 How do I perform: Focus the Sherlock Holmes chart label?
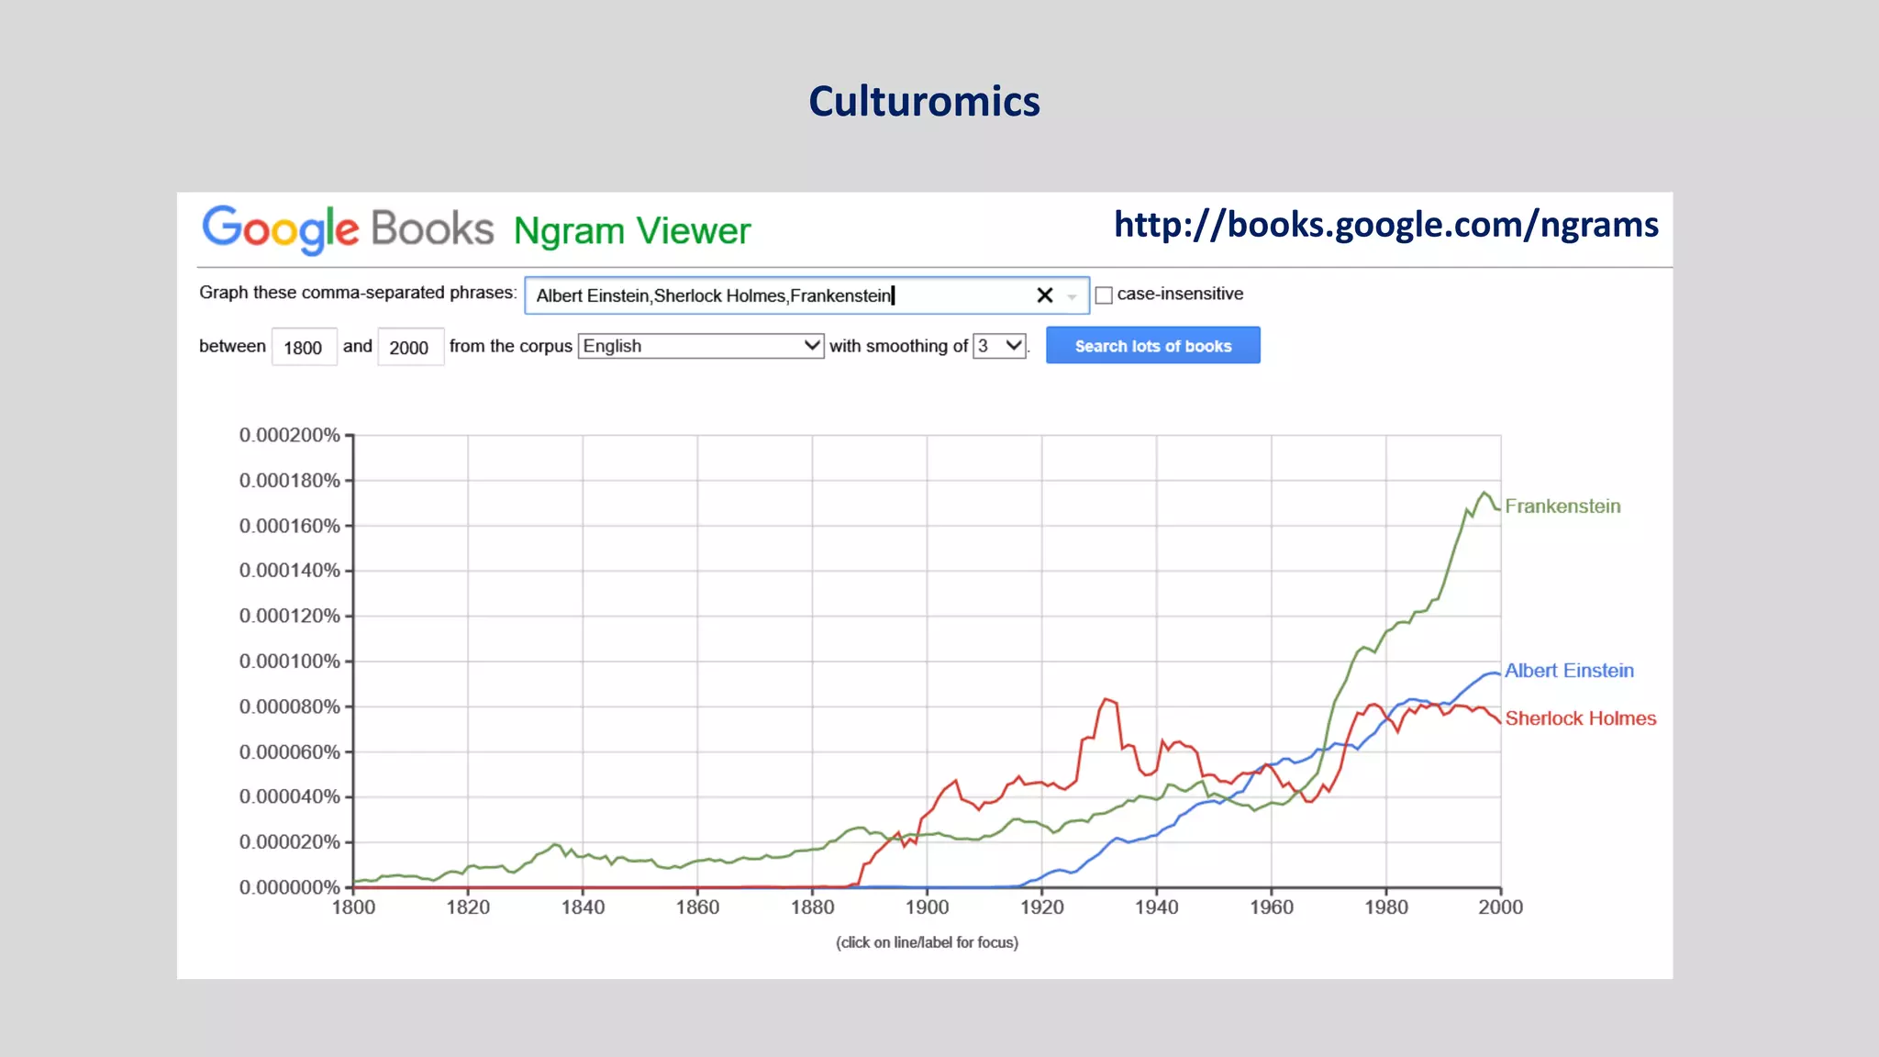1581,718
